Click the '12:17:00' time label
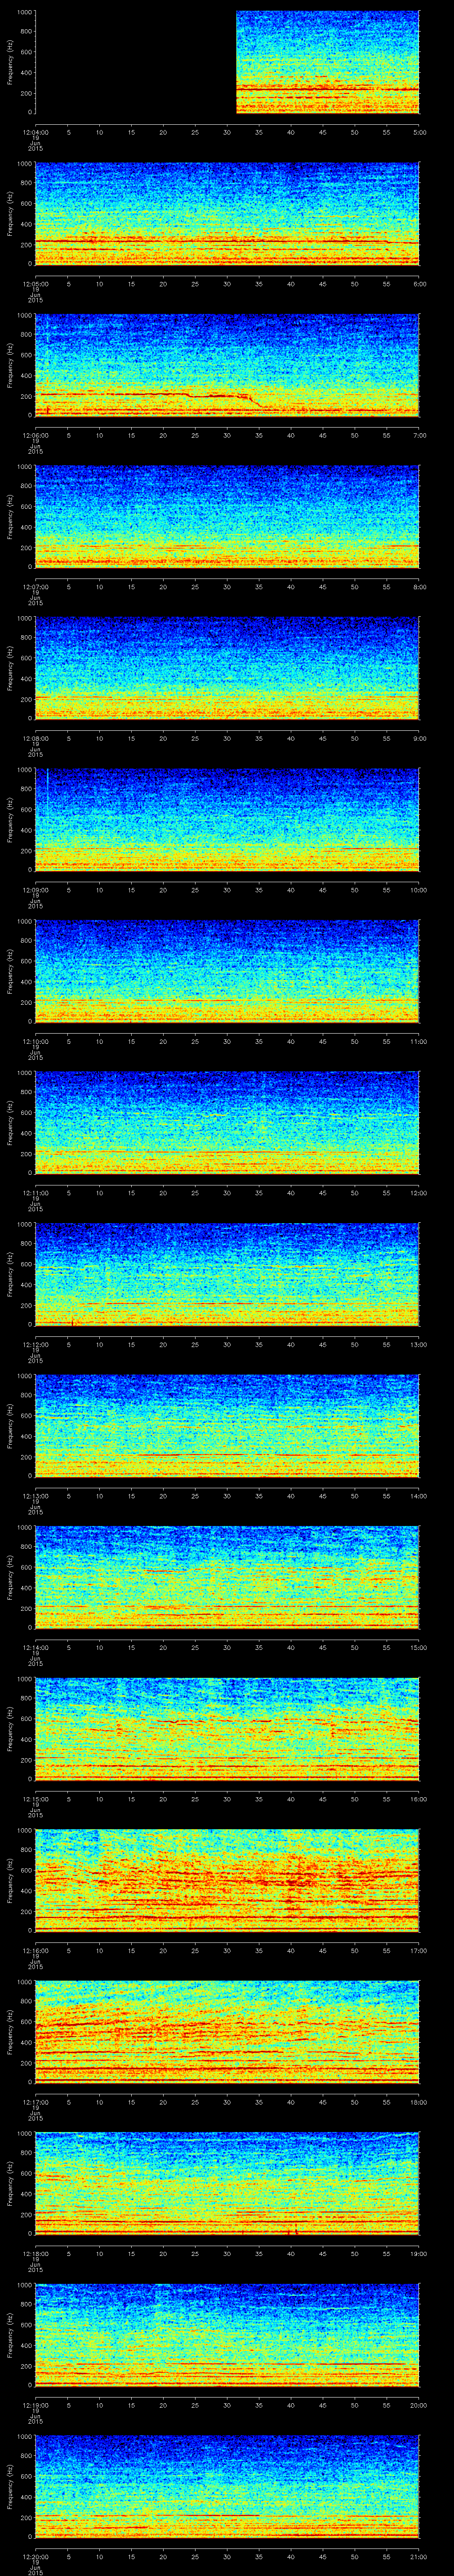 pyautogui.click(x=36, y=2102)
